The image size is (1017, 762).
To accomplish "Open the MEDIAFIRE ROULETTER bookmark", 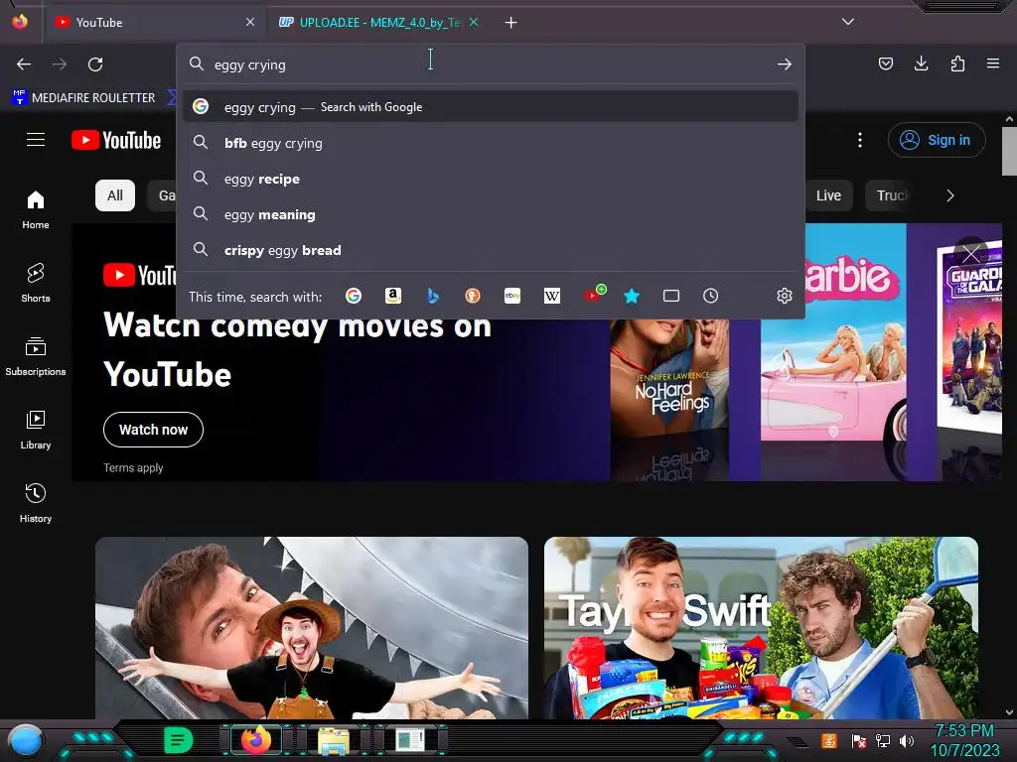I will point(84,98).
